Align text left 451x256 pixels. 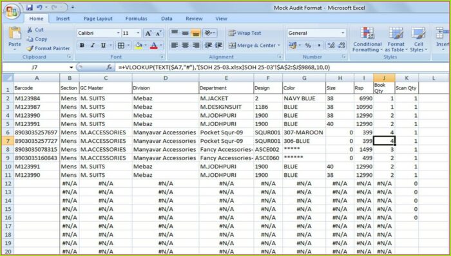click(x=175, y=45)
